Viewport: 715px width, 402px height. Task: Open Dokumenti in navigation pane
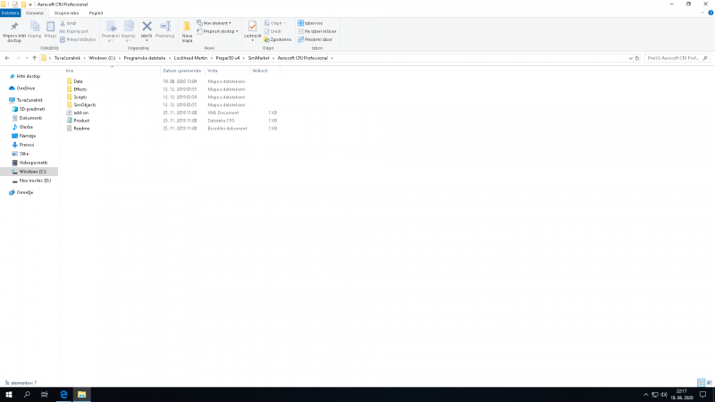point(30,118)
